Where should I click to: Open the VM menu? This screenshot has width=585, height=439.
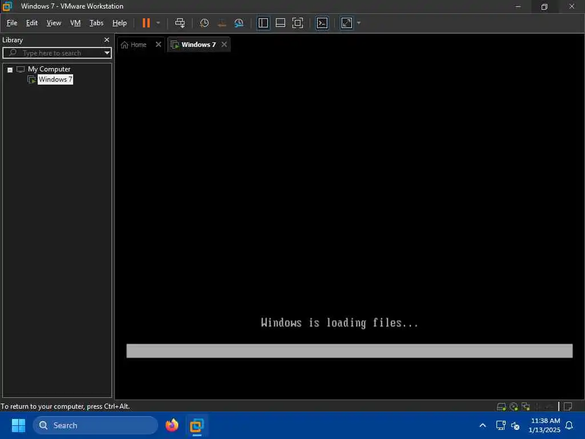[x=75, y=23]
